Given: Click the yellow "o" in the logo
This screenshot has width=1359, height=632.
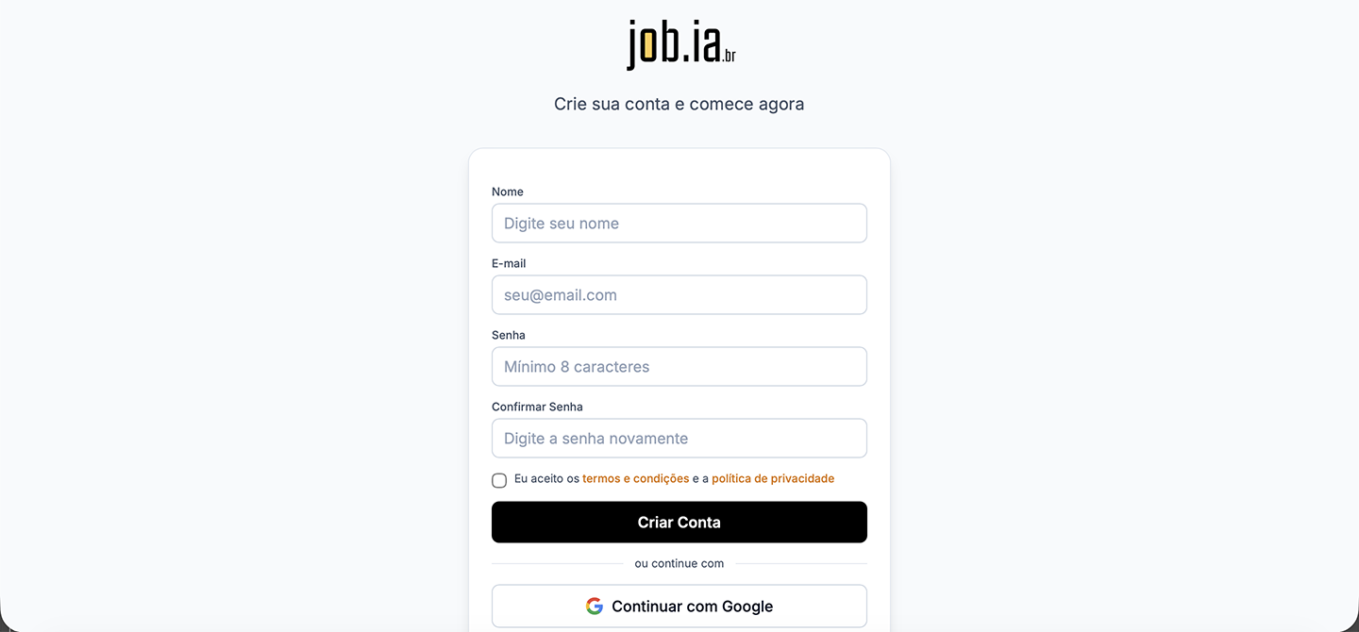Looking at the screenshot, I should (648, 46).
